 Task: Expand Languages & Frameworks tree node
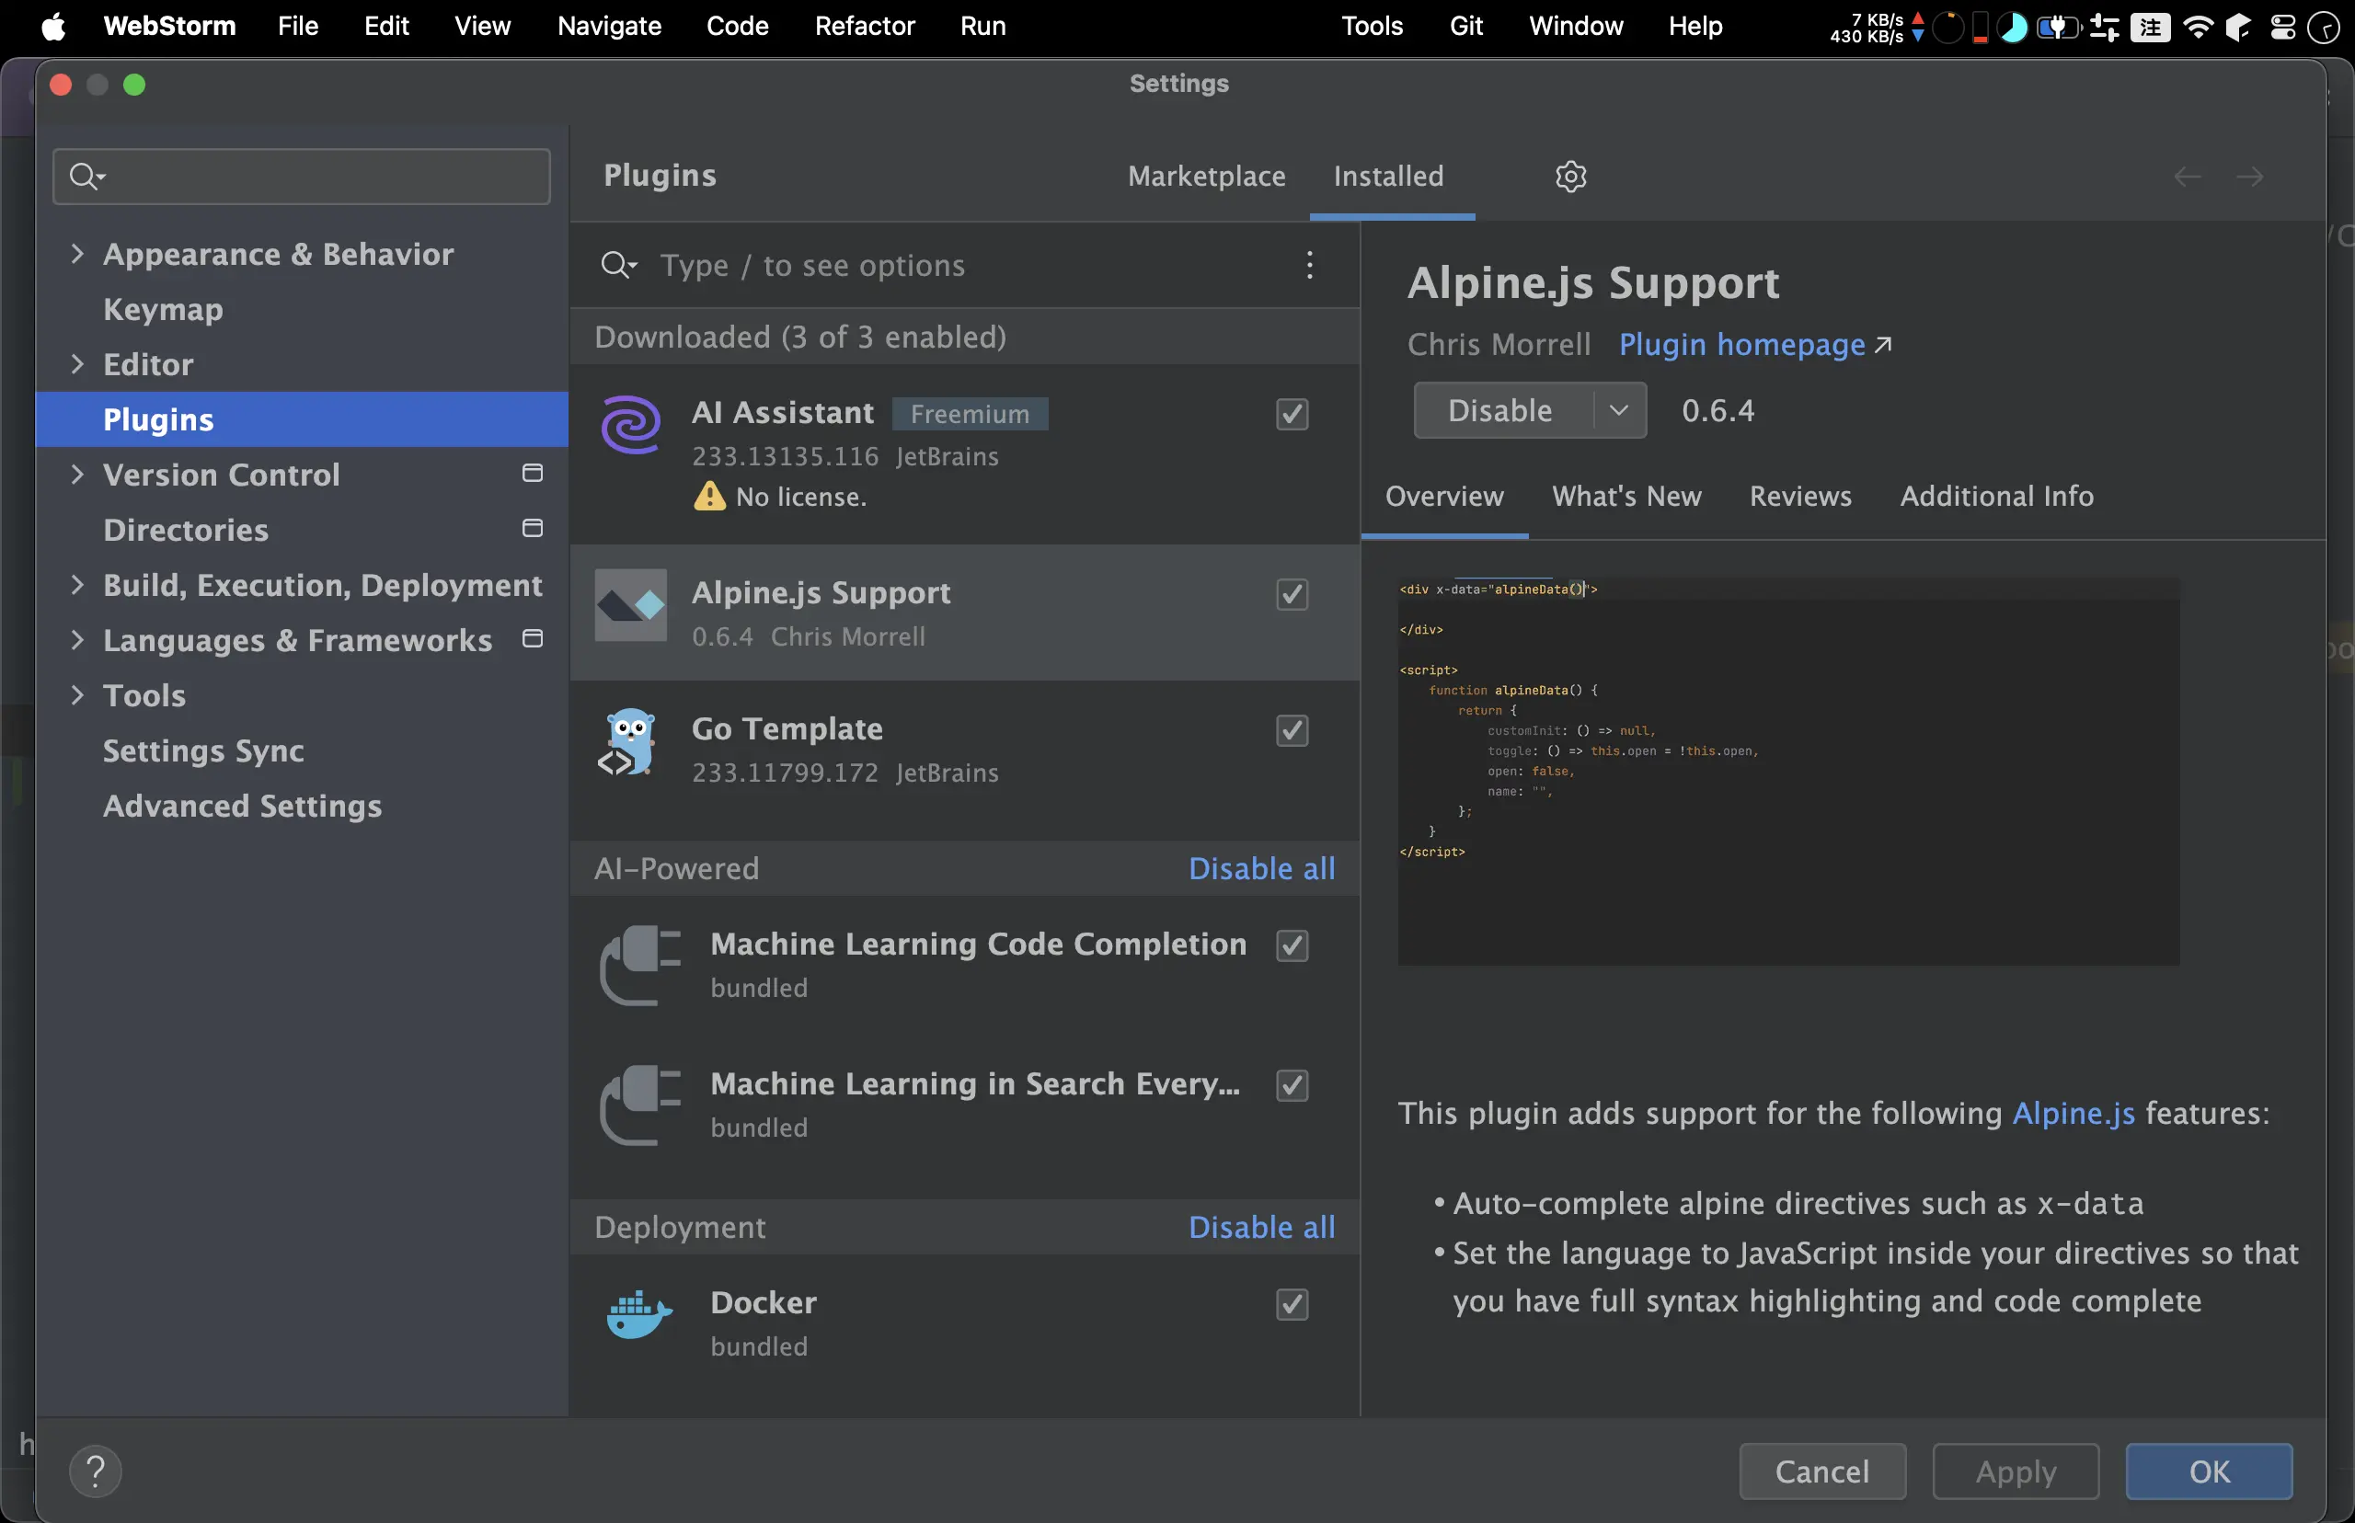pyautogui.click(x=77, y=640)
